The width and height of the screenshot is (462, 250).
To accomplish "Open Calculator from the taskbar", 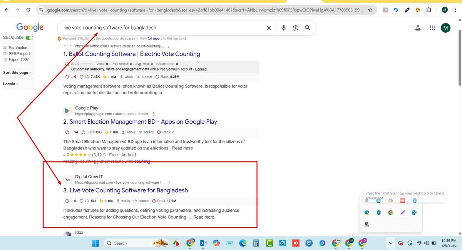I will [256, 243].
